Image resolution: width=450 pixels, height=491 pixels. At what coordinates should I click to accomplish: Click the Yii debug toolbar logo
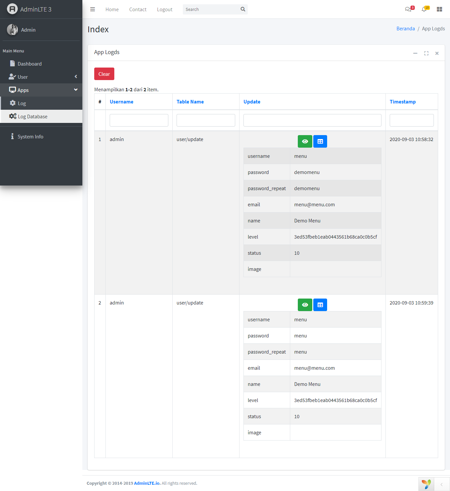click(x=426, y=484)
